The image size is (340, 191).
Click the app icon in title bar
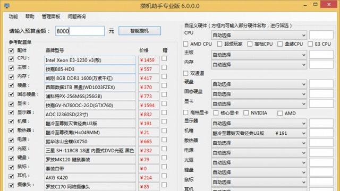[x=7, y=6]
